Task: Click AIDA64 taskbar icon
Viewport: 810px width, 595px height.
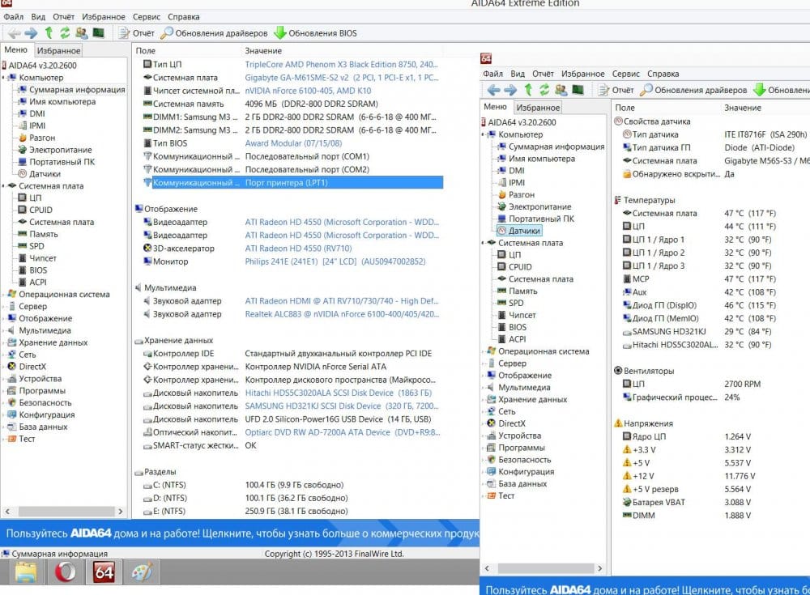Action: tap(104, 572)
